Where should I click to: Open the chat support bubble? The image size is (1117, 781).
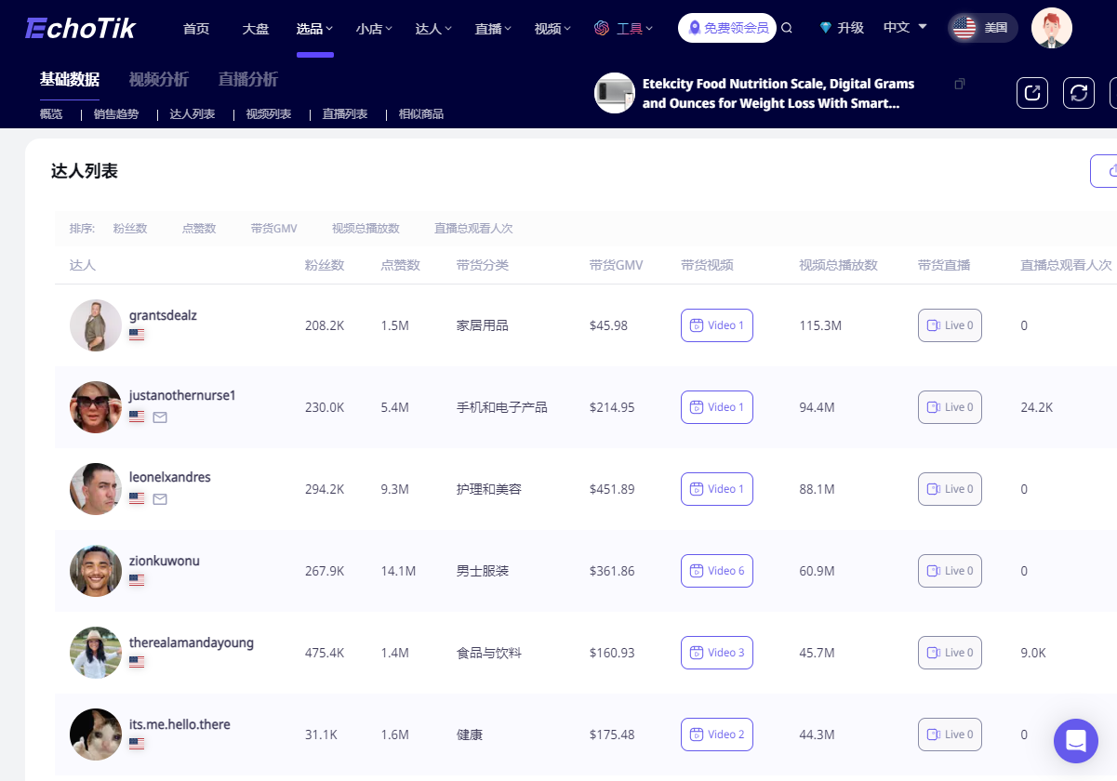coord(1076,741)
